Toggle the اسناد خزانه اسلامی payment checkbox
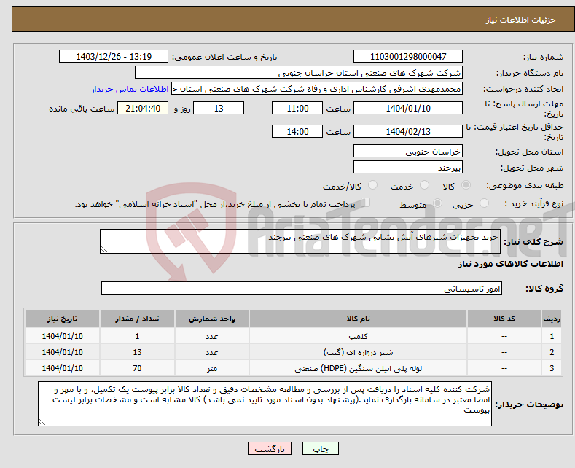575x468 pixels. [366, 203]
